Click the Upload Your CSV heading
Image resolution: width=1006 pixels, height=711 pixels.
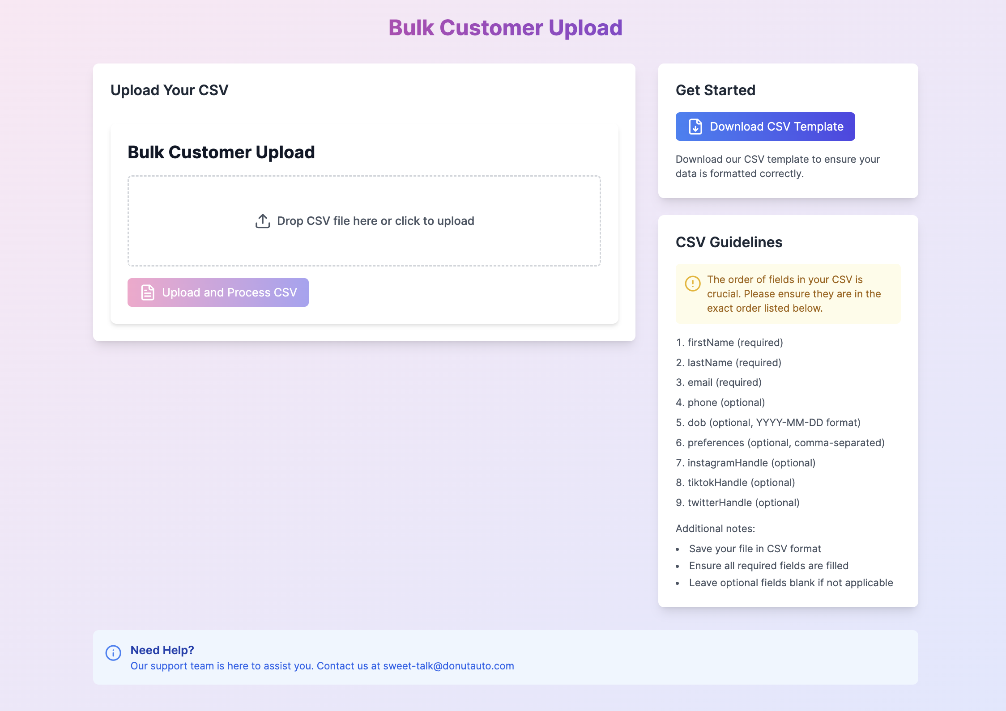[169, 90]
